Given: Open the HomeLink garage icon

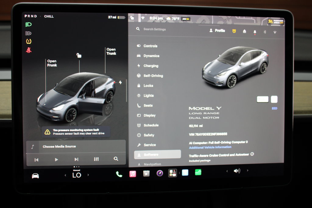Looking at the screenshot, I should click(x=245, y=31).
